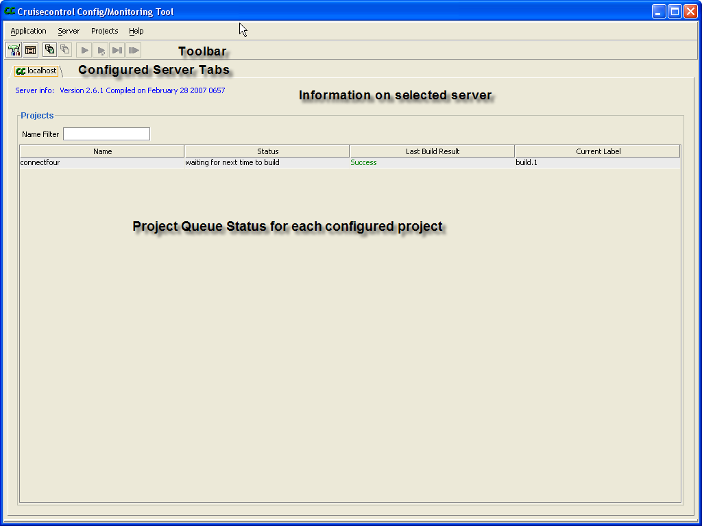Click the play-to-bar skip toolbar icon
The height and width of the screenshot is (526, 702).
point(117,50)
